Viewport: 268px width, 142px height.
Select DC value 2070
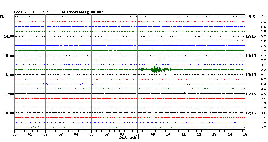pos(263,99)
